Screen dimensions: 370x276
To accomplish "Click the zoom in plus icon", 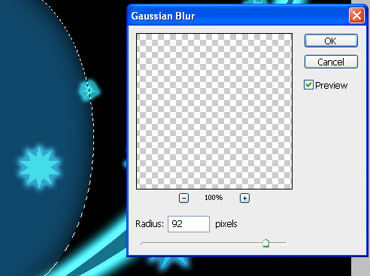I will 244,199.
